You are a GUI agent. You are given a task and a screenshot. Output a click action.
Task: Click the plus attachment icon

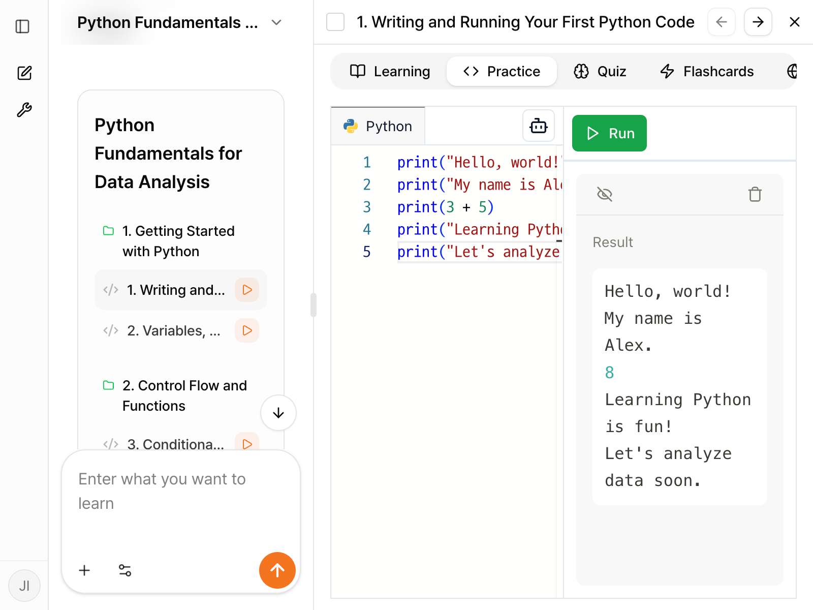pos(84,570)
